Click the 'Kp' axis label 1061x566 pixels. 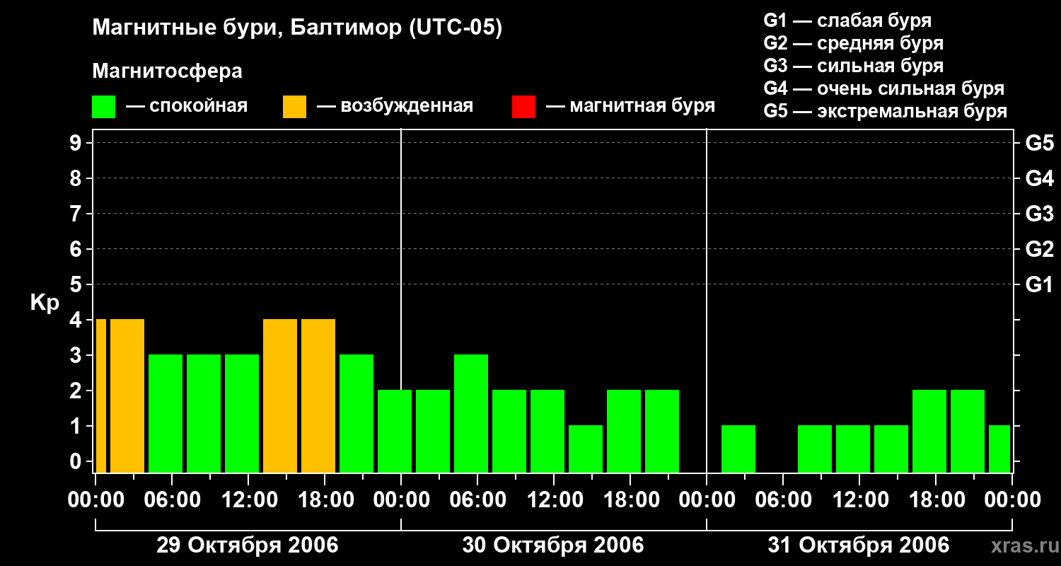pos(45,303)
